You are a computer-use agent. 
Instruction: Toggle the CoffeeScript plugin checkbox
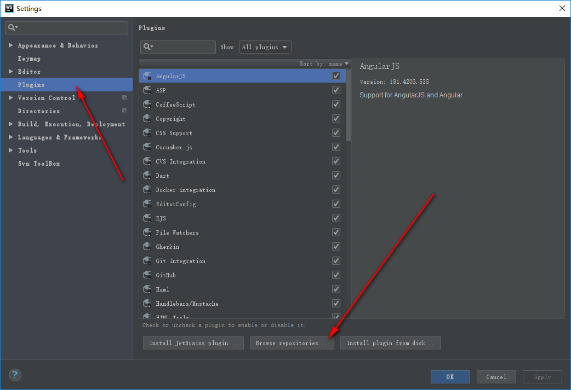(336, 104)
